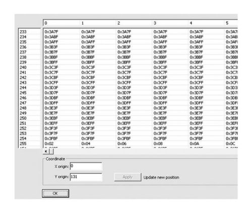Click the Apply button
This screenshot has width=252, height=202.
128,177
